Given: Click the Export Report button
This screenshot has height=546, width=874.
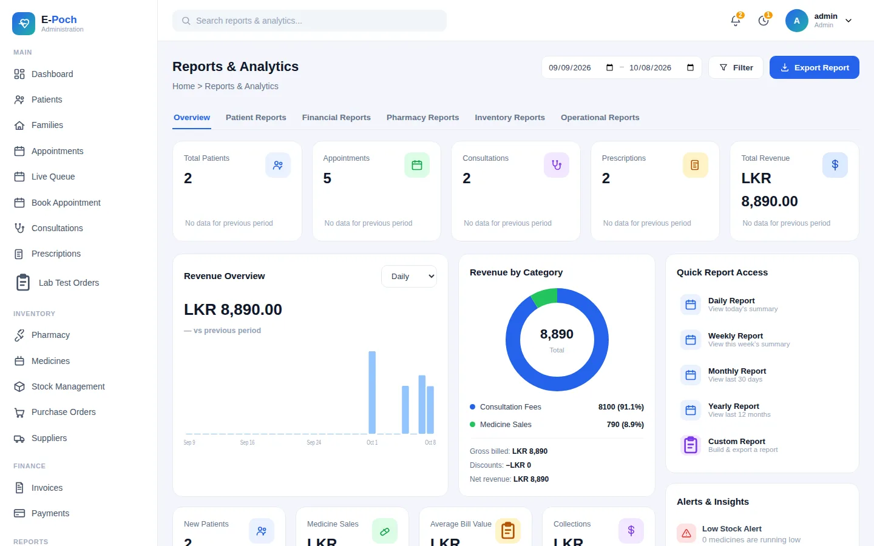Looking at the screenshot, I should coord(815,67).
